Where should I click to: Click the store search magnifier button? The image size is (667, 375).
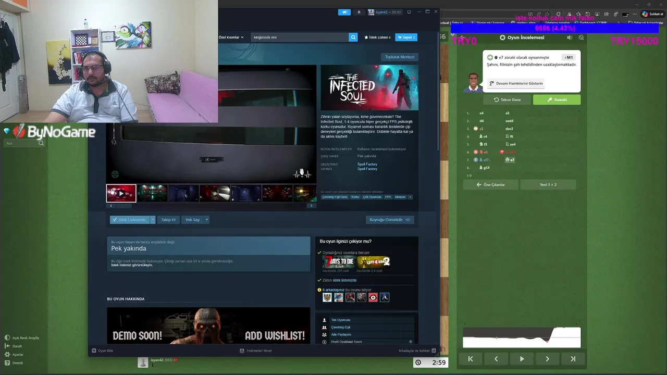coord(353,37)
